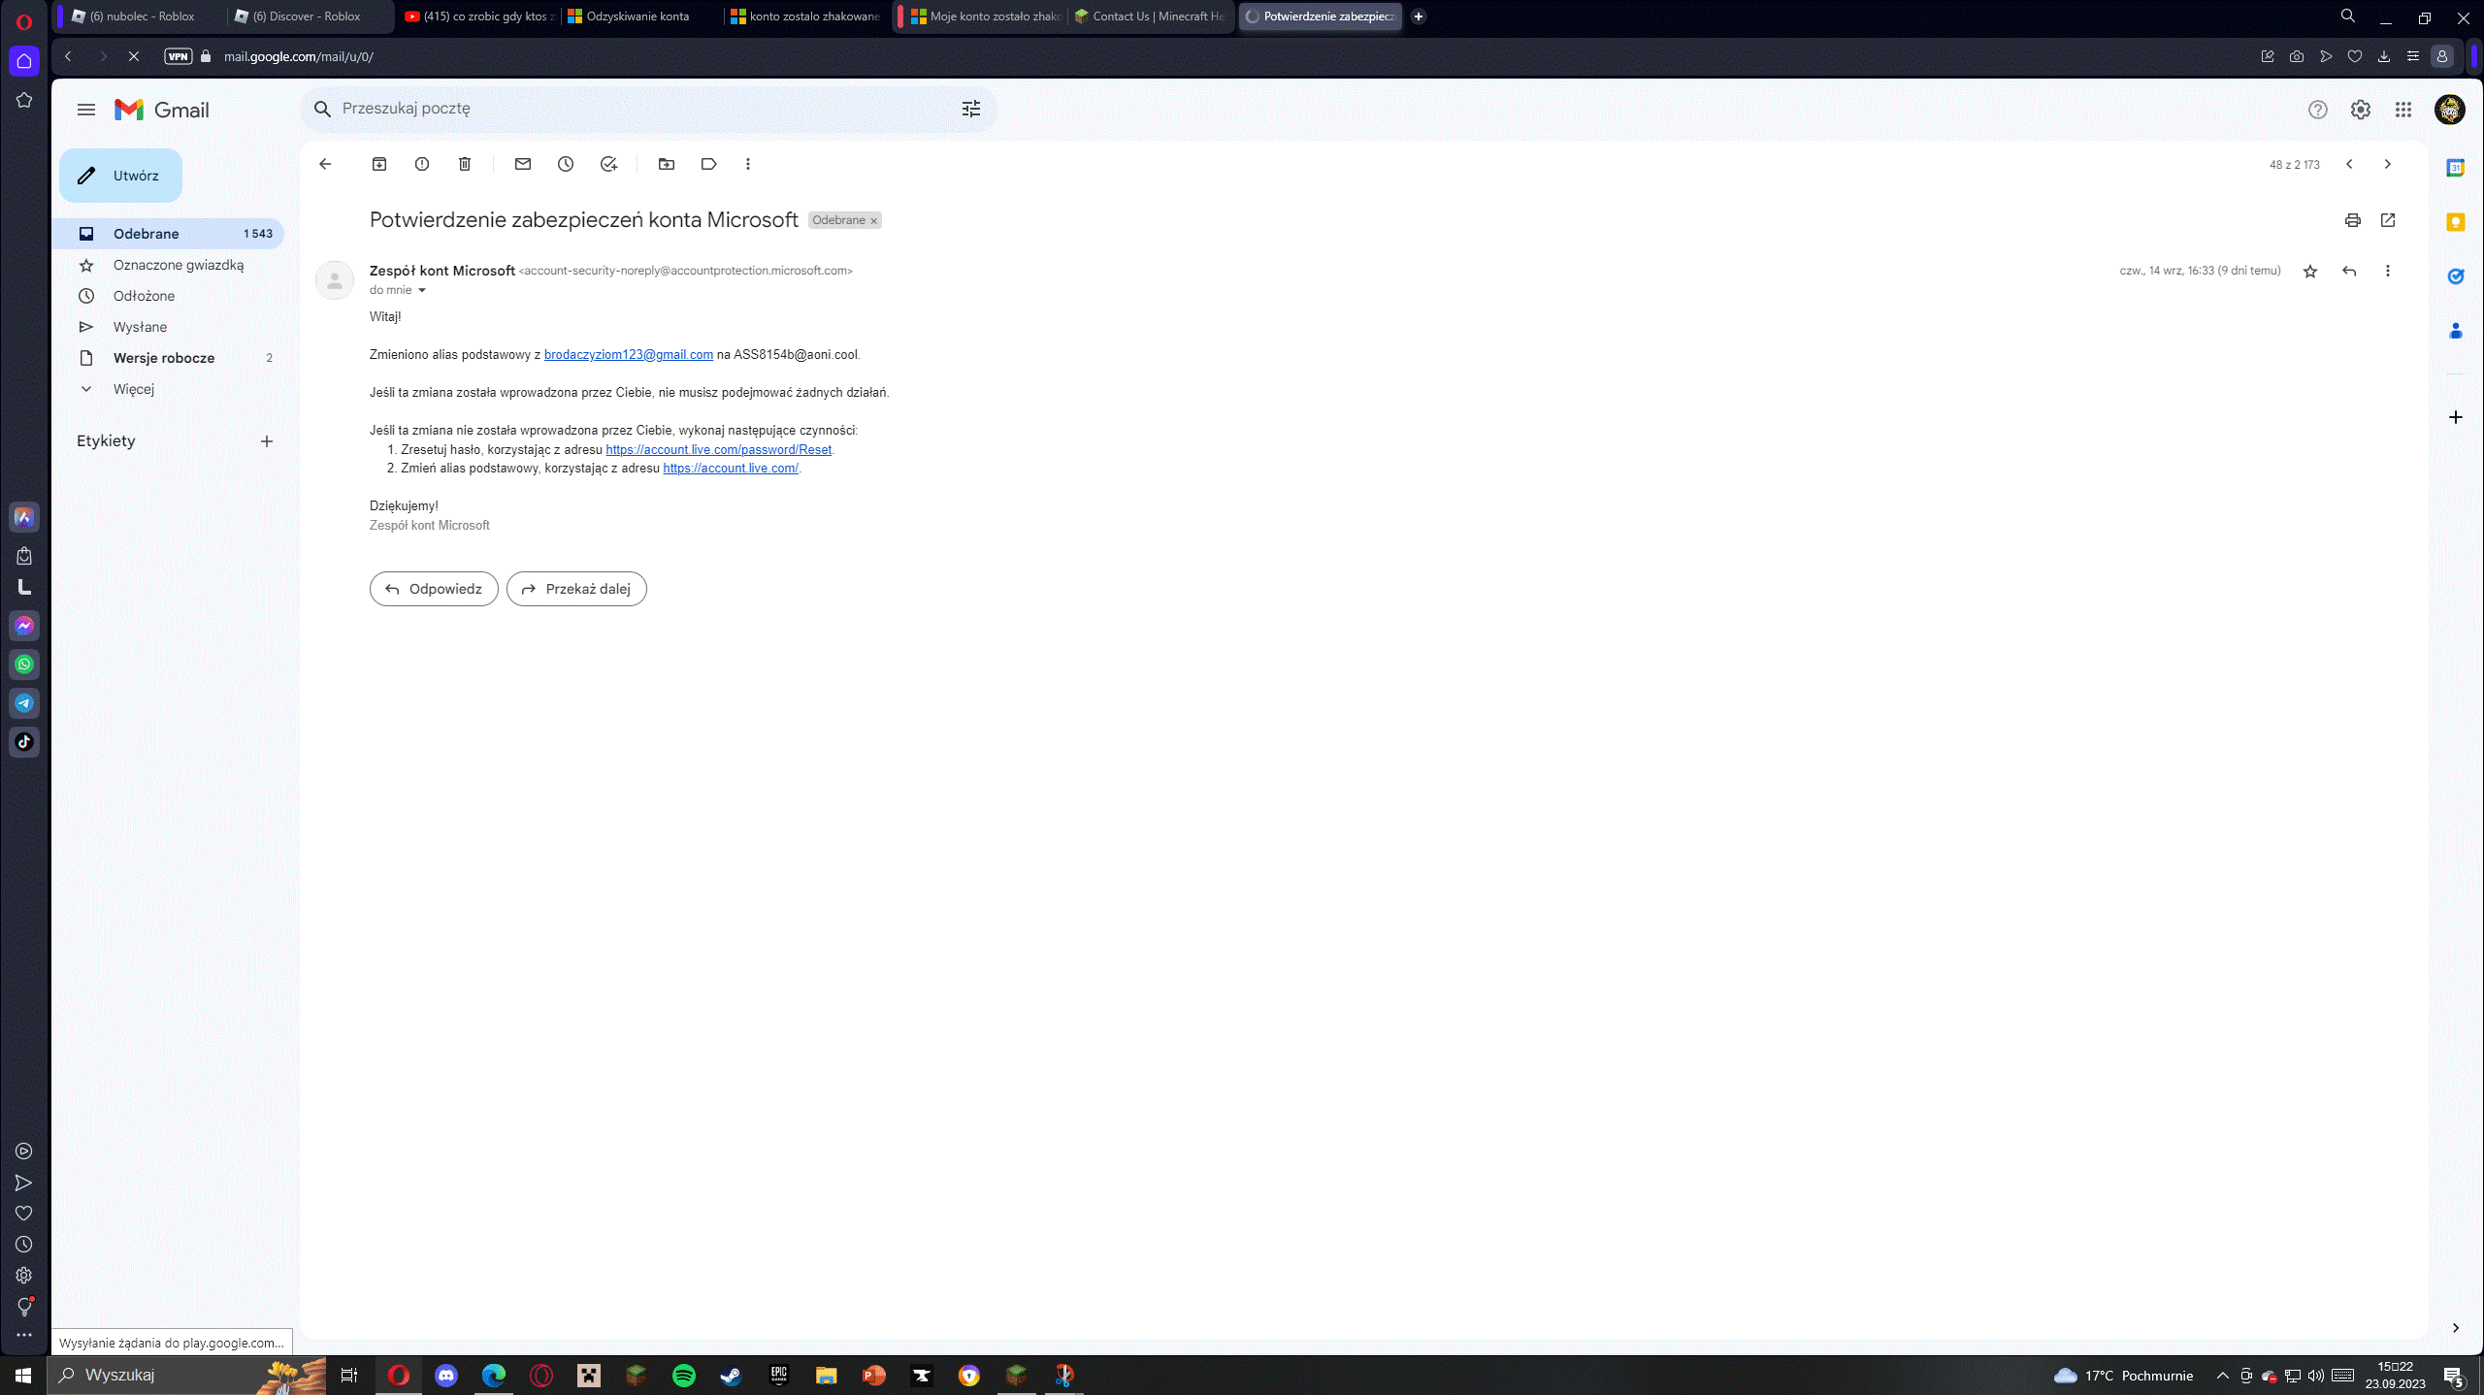This screenshot has width=2484, height=1395.
Task: Open Steam from the taskbar
Action: point(731,1375)
